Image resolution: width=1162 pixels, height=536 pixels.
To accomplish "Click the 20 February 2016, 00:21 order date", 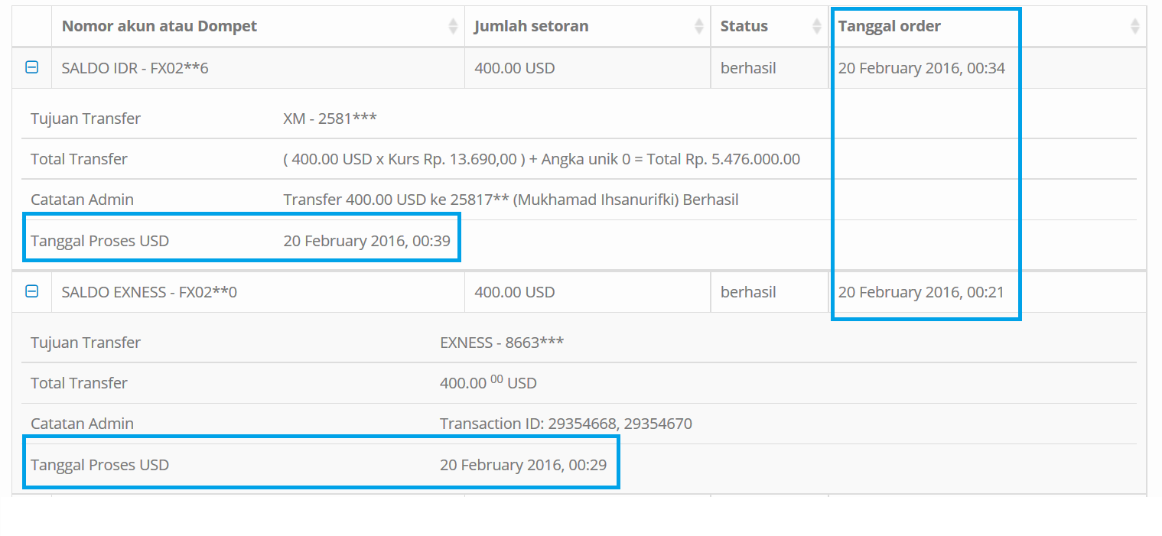I will pos(921,292).
